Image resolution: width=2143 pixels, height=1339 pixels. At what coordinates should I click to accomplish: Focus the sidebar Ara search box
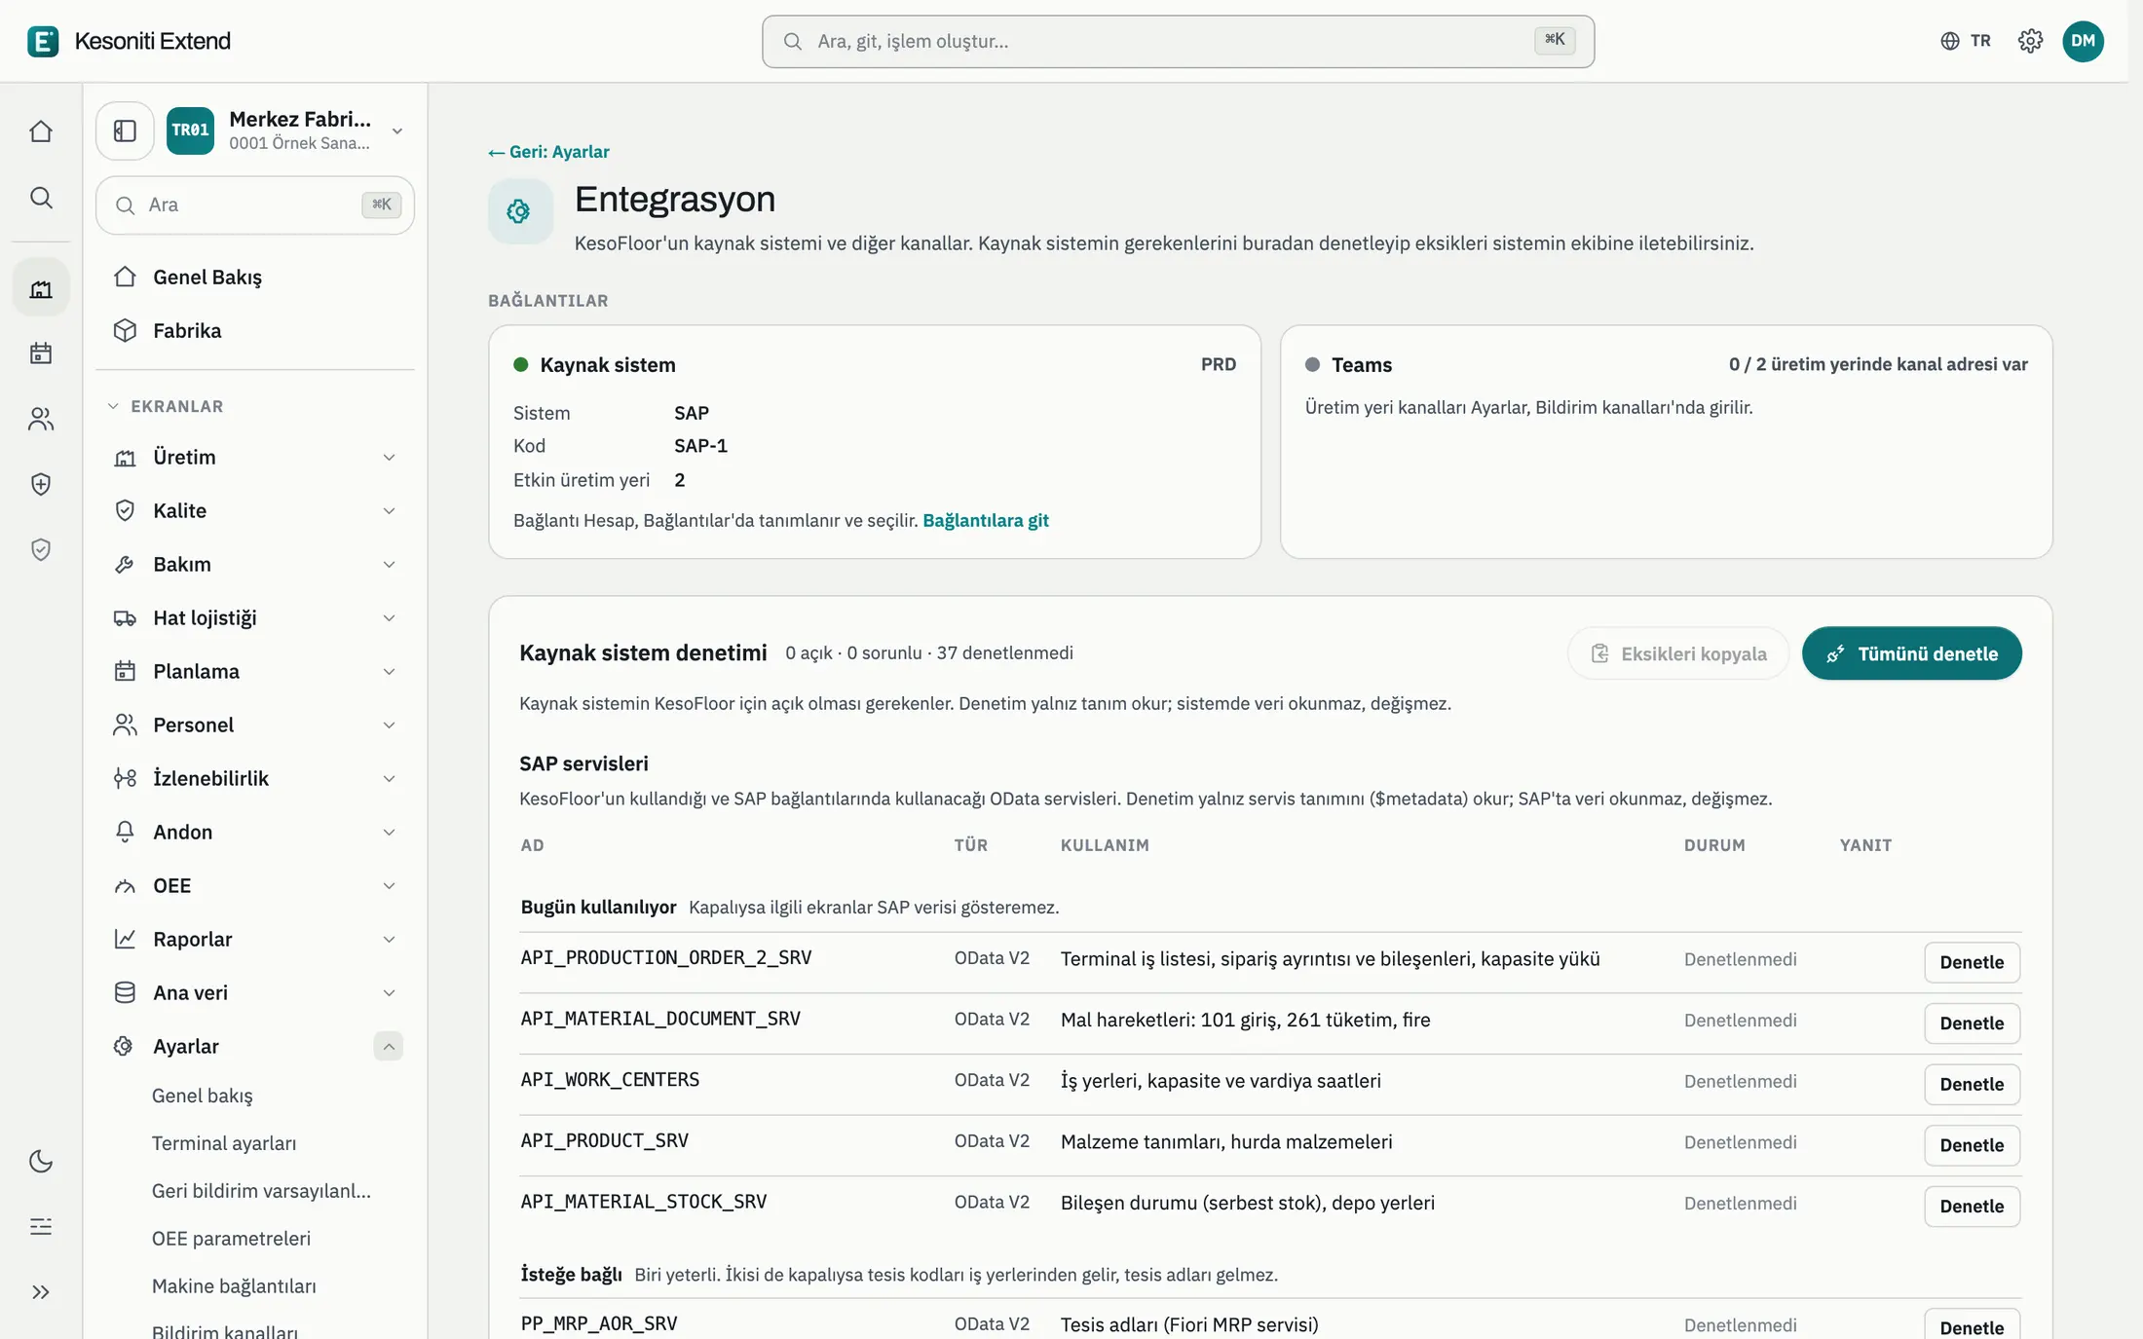(x=255, y=205)
